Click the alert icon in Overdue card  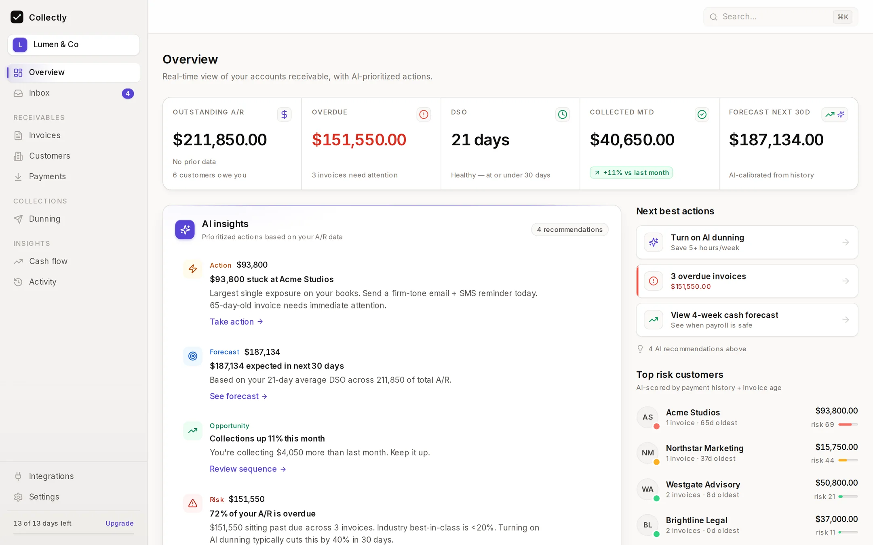pos(424,115)
